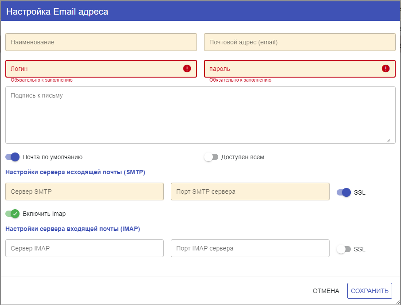401x305 pixels.
Task: Click the Почтовой адрес (email) field
Action: [300, 42]
